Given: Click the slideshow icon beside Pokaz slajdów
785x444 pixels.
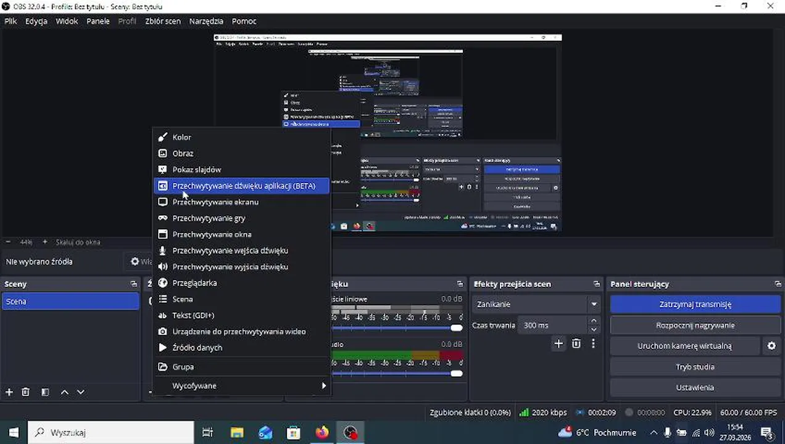Looking at the screenshot, I should (163, 170).
